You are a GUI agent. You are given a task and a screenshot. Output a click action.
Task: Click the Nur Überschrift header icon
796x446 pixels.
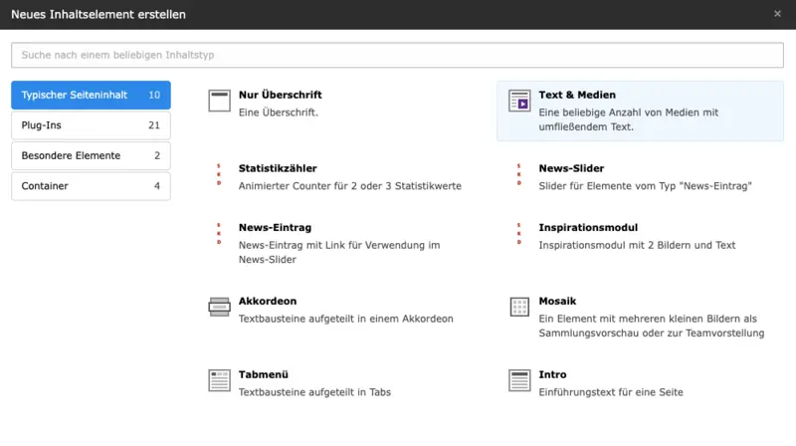pos(219,101)
